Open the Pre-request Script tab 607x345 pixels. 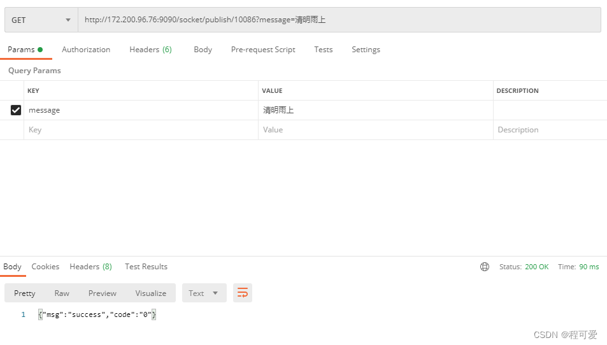(x=263, y=50)
